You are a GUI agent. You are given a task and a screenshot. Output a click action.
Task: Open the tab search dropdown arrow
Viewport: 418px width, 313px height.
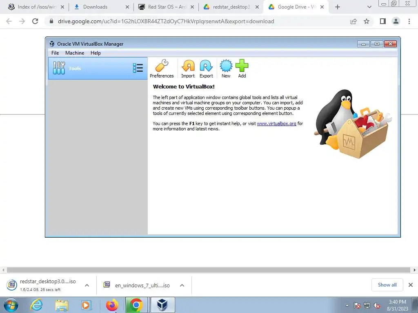pos(369,7)
